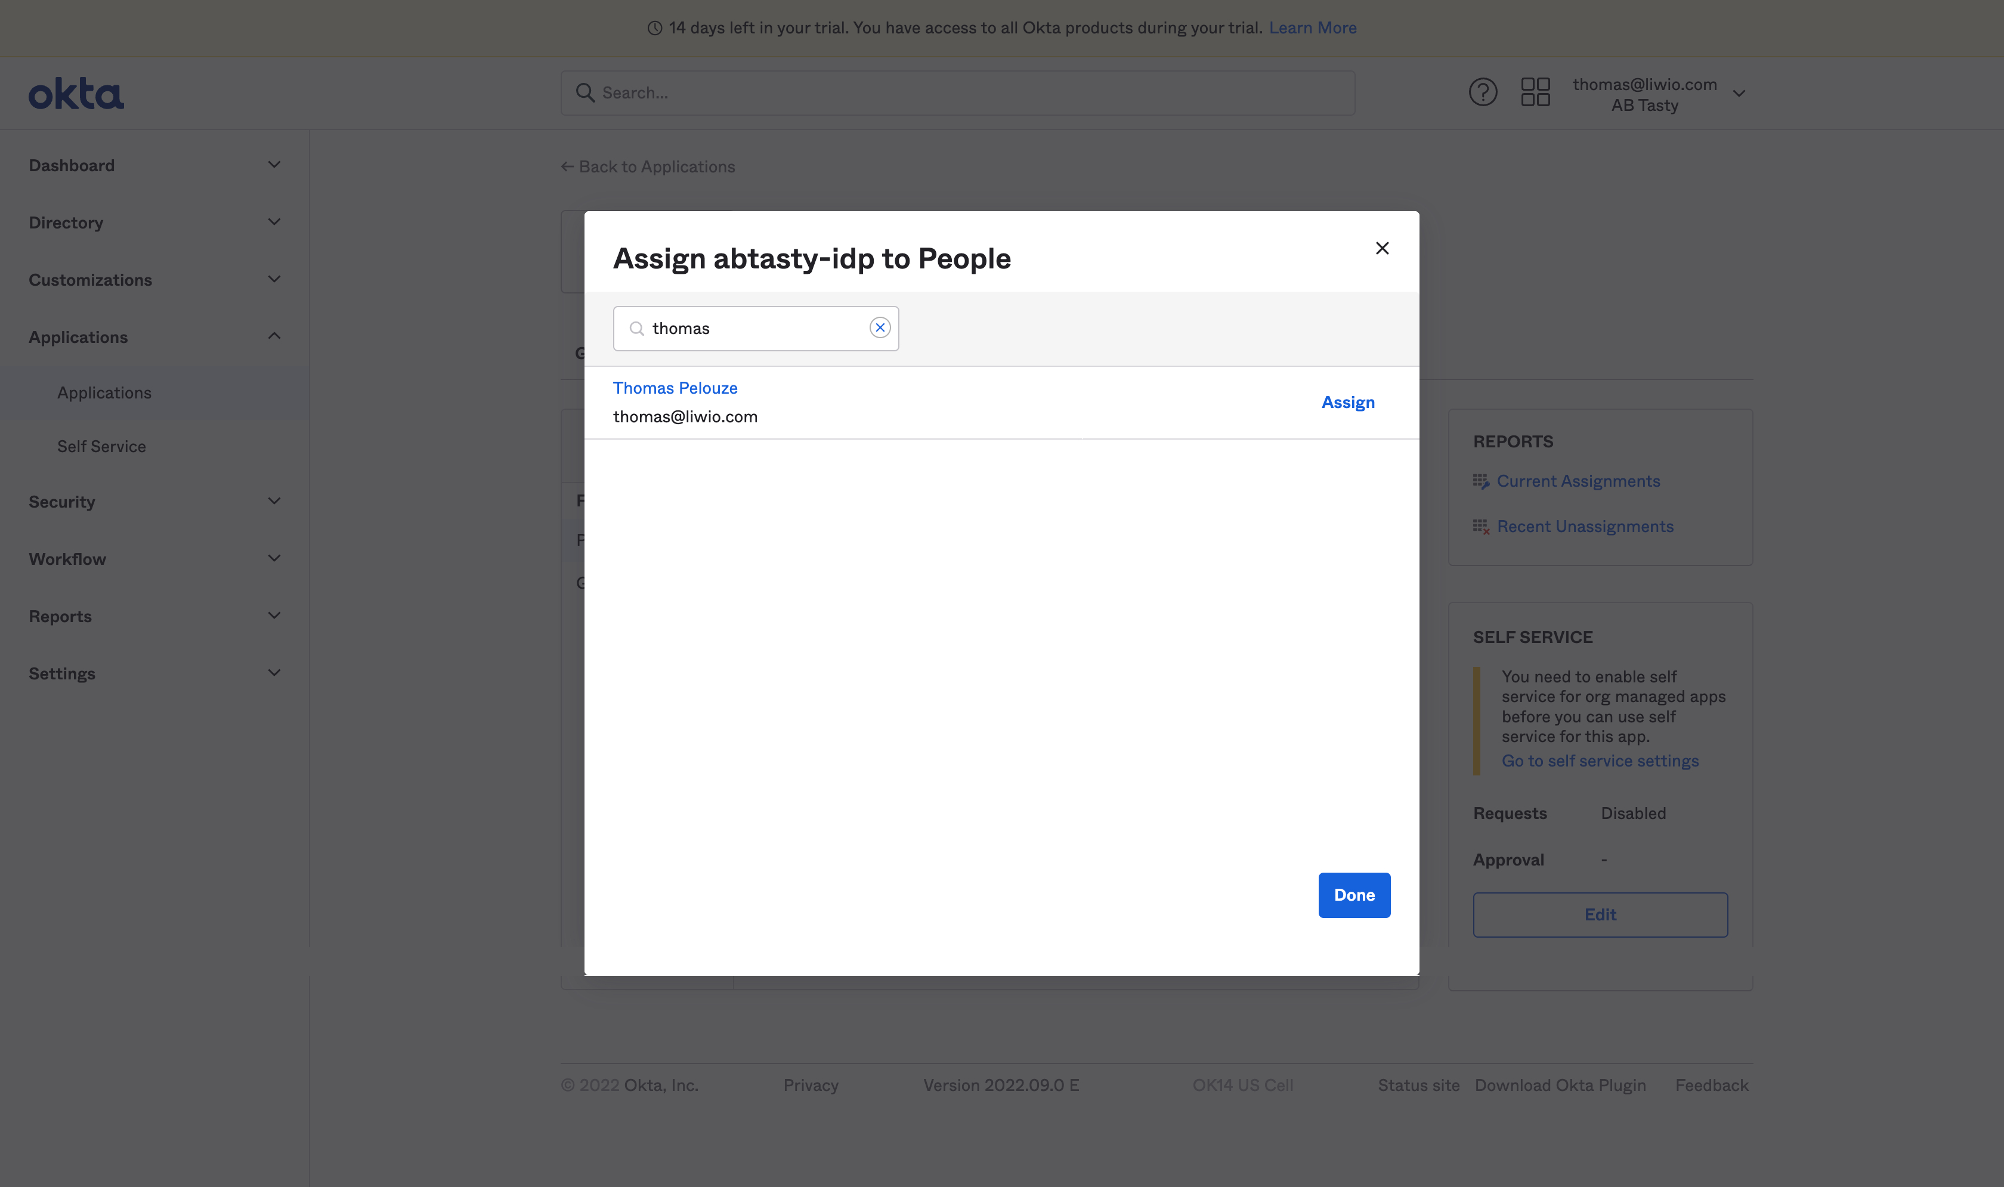Click into the thomas people search field

click(x=756, y=328)
